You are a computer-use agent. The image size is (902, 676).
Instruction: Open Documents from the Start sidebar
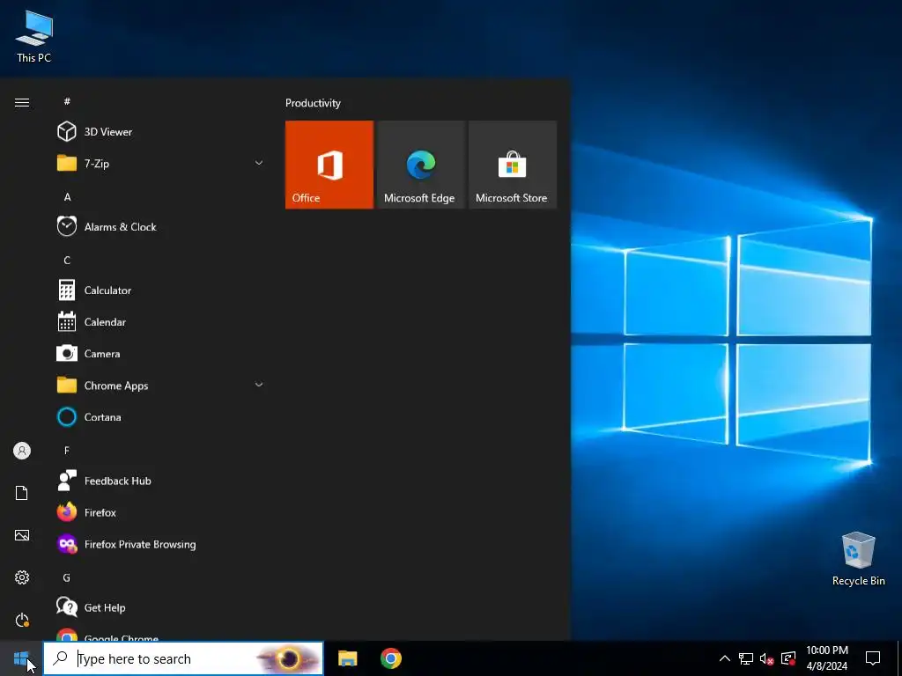tap(22, 493)
